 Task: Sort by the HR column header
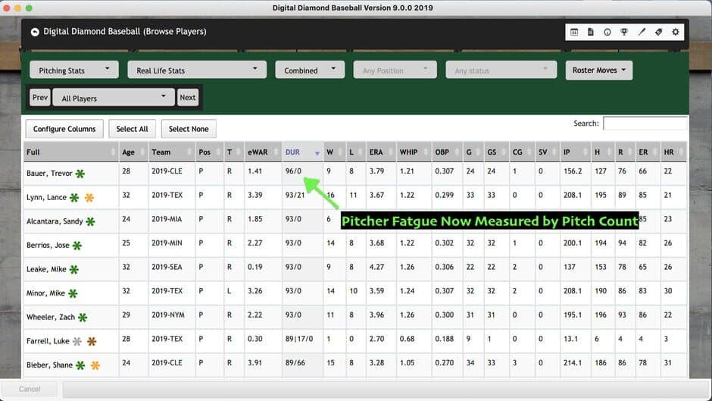[x=673, y=152]
